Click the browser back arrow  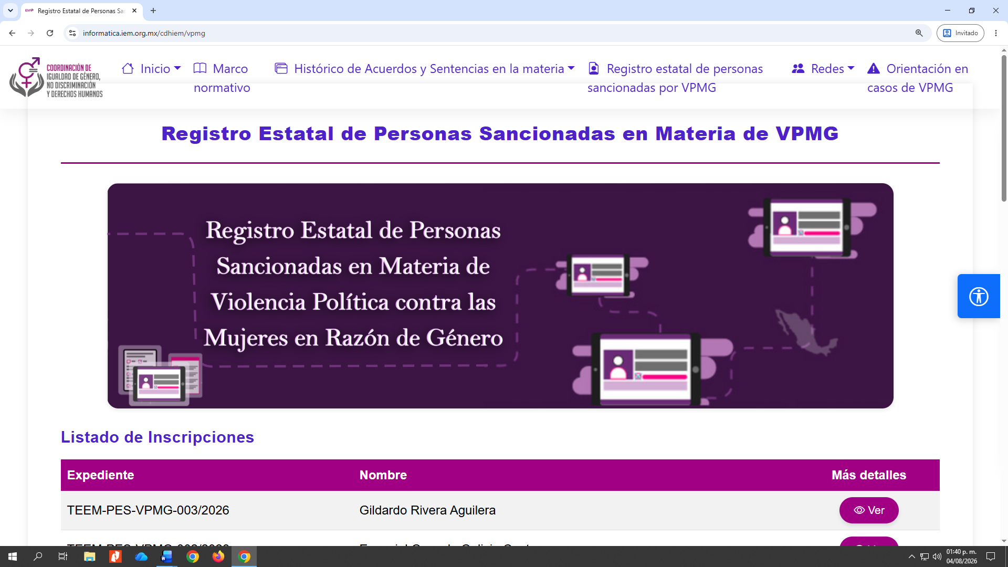[12, 33]
